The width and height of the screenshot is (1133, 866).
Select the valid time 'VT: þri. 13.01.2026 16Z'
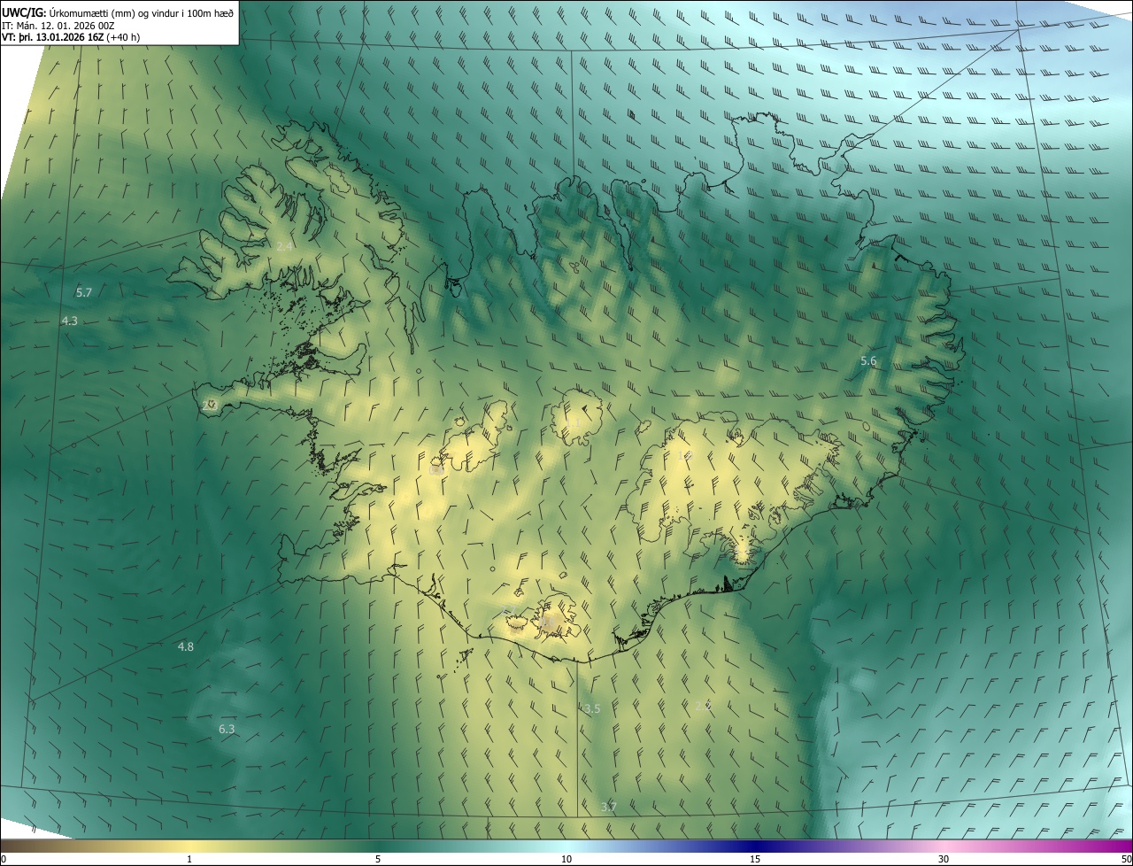[53, 37]
